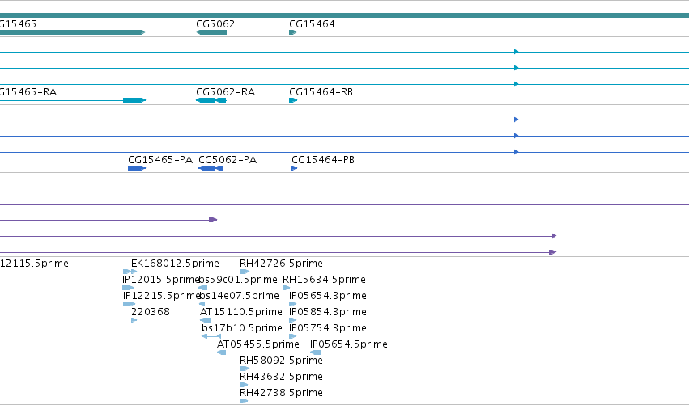Click the EST glyph under 220368
The width and height of the screenshot is (689, 405).
(134, 320)
